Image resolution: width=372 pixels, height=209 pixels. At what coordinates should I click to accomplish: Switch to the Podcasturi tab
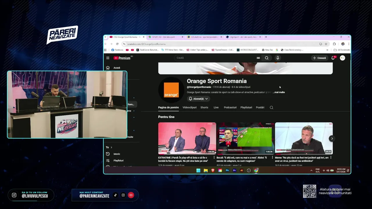[x=230, y=107]
